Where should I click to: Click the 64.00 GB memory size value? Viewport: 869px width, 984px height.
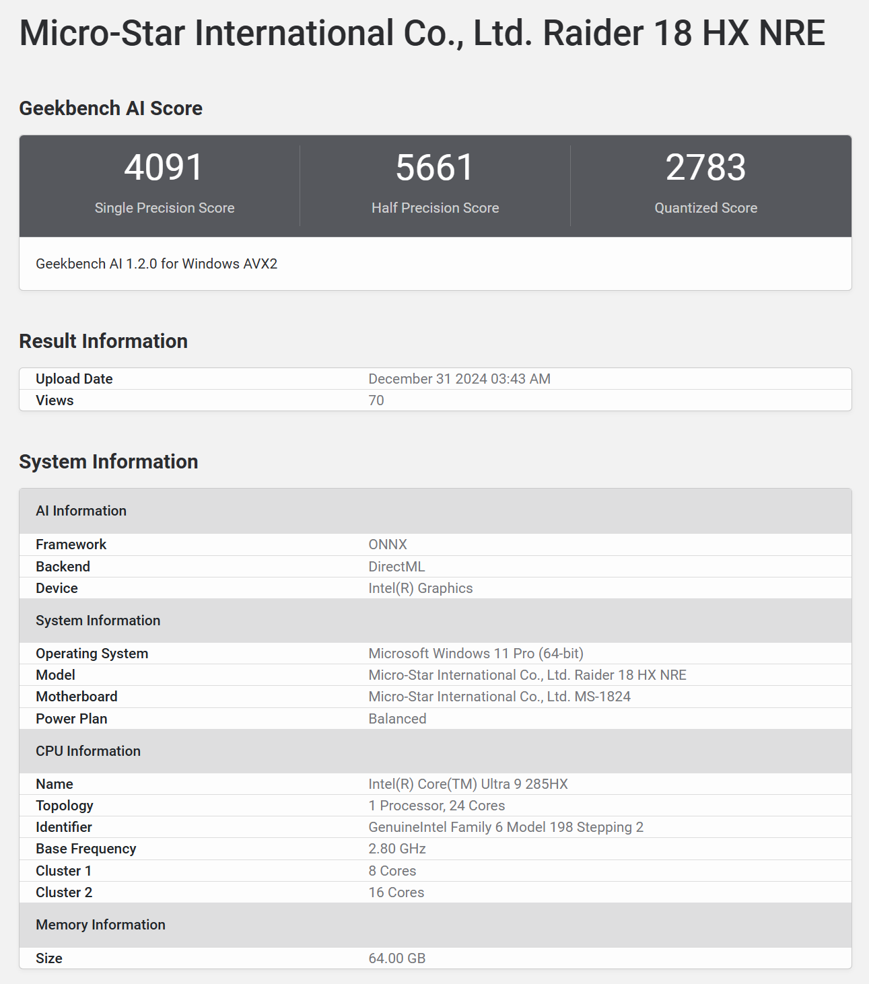click(396, 958)
